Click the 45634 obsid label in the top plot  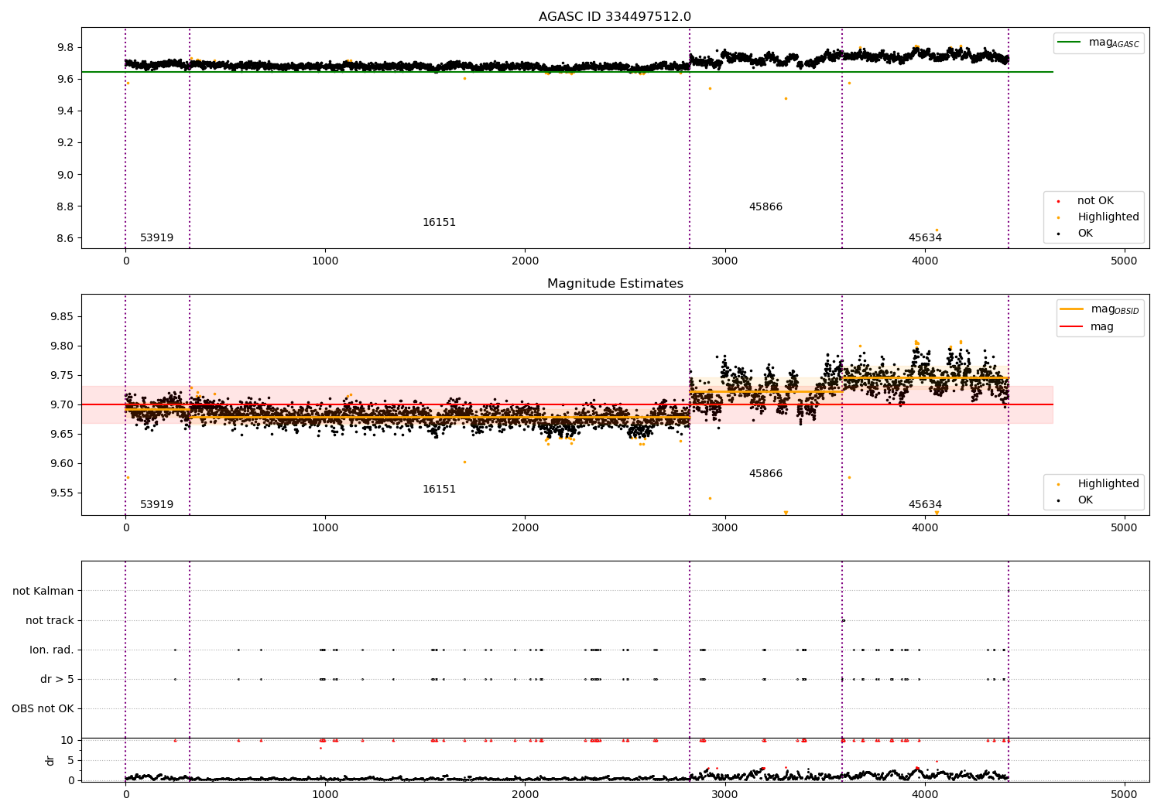pos(925,238)
